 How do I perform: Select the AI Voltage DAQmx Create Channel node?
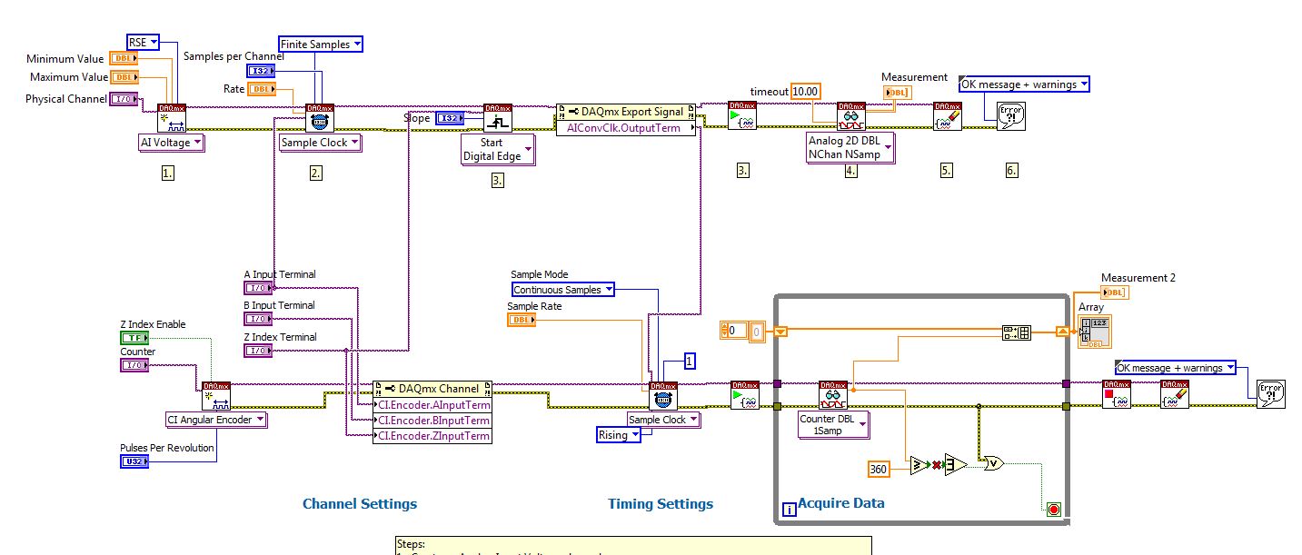tap(171, 118)
